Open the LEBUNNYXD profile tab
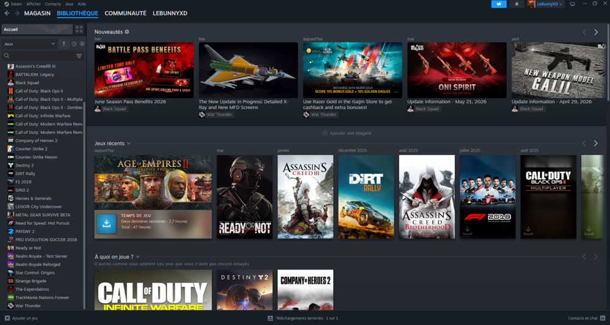 click(x=170, y=13)
